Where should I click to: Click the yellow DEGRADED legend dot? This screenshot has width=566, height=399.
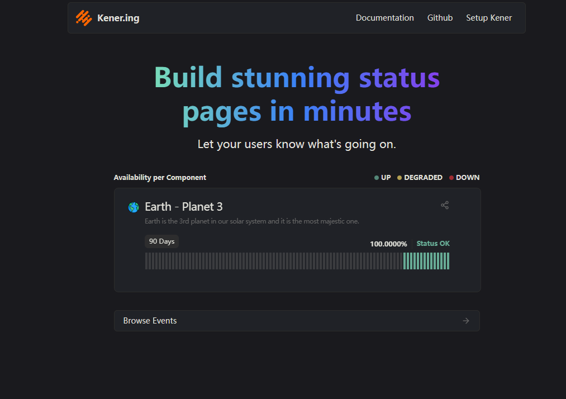click(x=399, y=178)
